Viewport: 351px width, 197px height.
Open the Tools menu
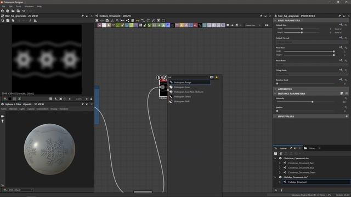pyautogui.click(x=18, y=7)
